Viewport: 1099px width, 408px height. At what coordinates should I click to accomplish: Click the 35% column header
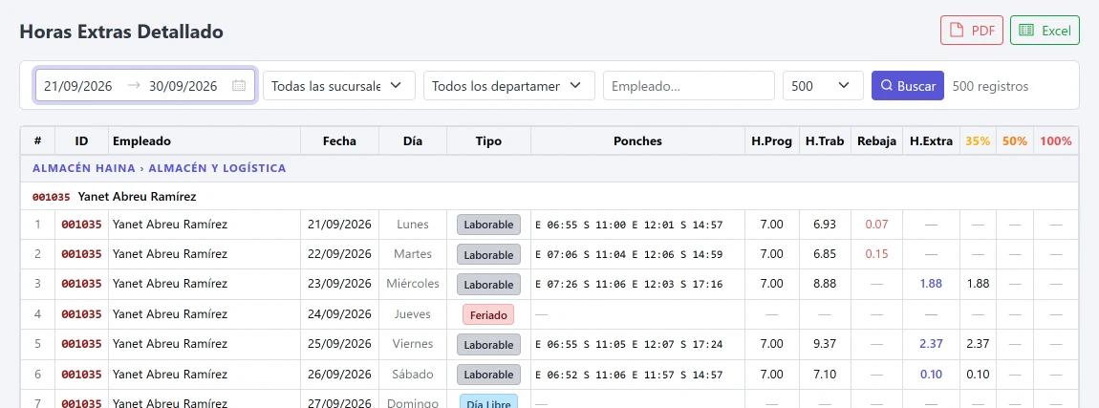click(x=978, y=140)
